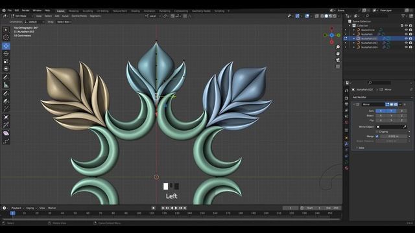Enable the Clipping checkbox

pyautogui.click(x=377, y=131)
